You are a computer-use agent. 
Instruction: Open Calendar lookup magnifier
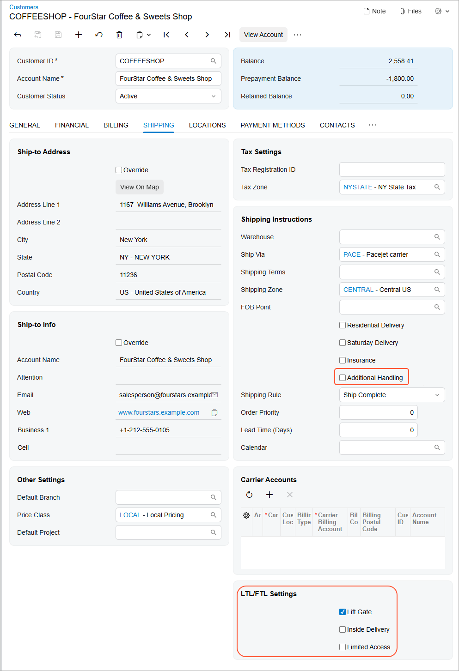(x=437, y=447)
